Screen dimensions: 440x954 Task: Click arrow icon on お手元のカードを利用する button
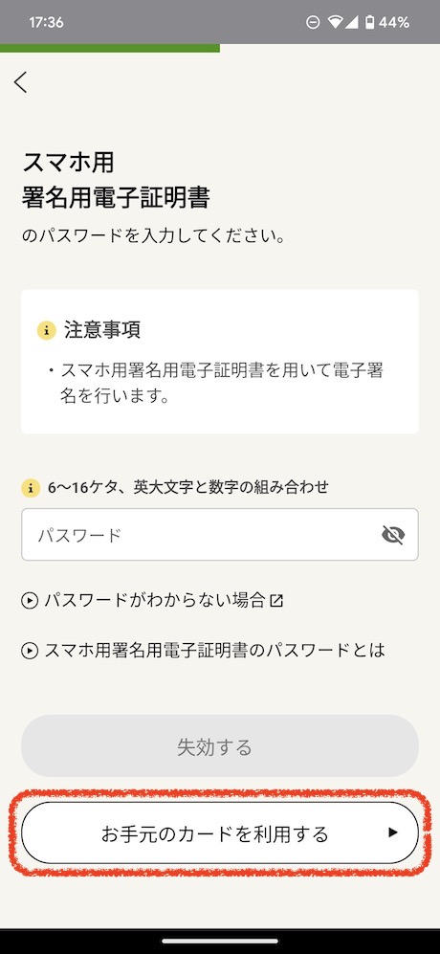tap(393, 832)
